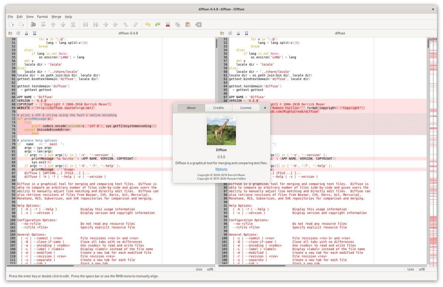The width and height of the screenshot is (443, 287).
Task: Switch to License tab in dialog
Action: tap(246, 108)
